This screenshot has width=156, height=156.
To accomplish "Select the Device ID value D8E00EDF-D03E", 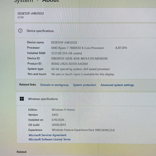I will pos(79,58).
